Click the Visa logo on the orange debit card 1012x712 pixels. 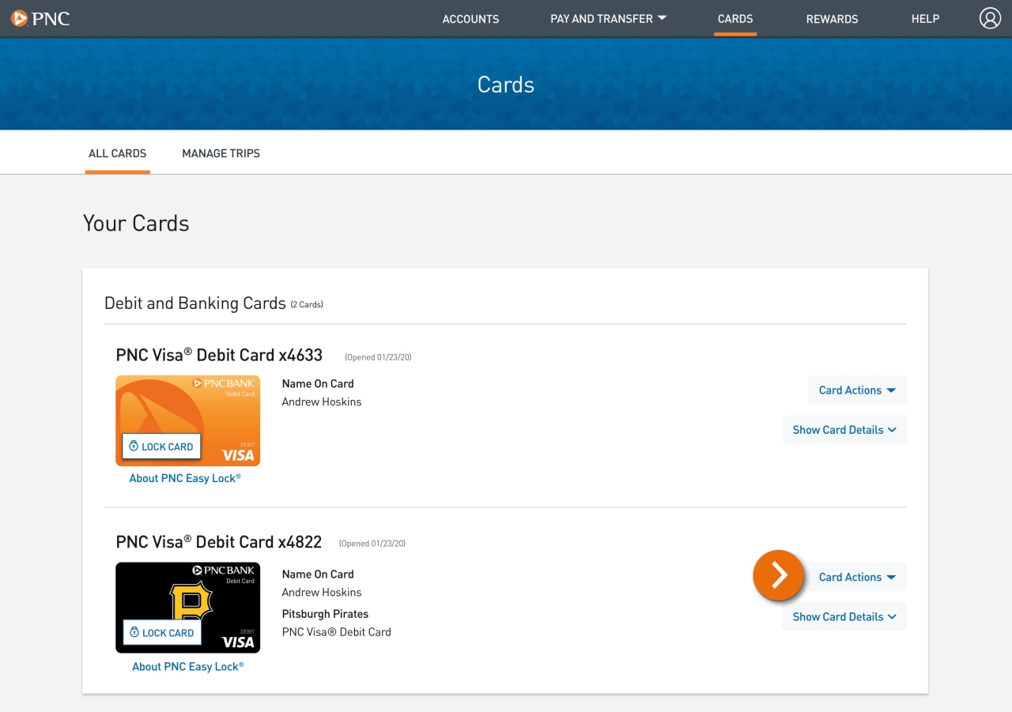click(x=239, y=454)
